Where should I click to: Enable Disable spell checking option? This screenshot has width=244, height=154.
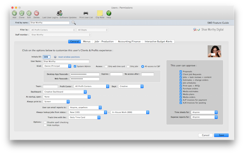(x=45, y=122)
